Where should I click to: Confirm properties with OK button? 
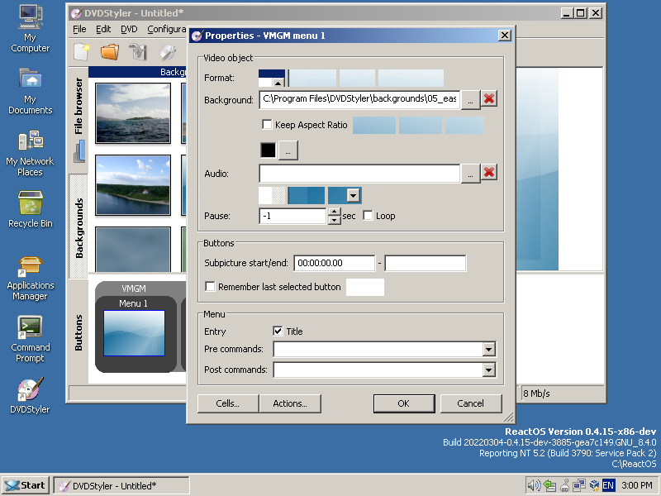point(404,403)
